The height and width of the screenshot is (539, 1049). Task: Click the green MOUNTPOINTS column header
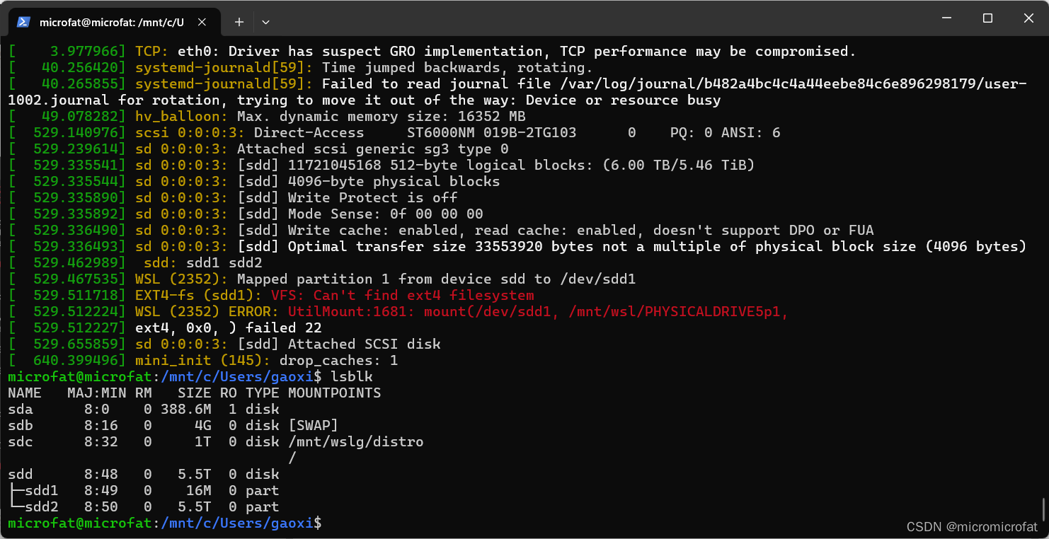[x=333, y=393]
